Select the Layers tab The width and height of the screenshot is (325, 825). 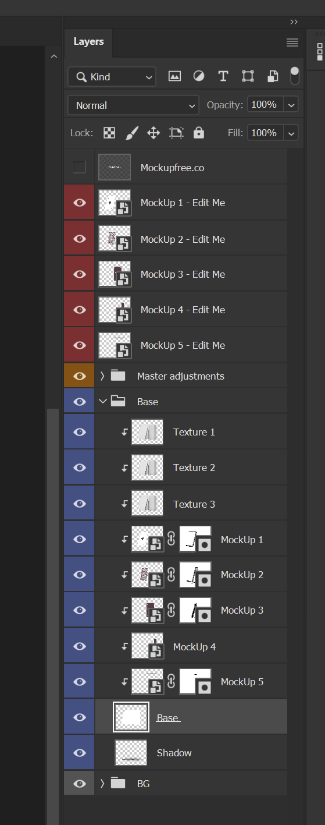coord(88,42)
